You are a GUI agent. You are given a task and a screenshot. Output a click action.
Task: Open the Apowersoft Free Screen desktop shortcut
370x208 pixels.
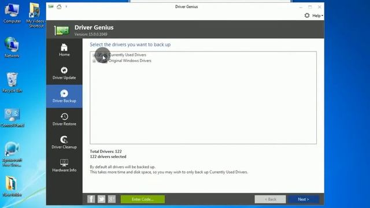[12, 154]
